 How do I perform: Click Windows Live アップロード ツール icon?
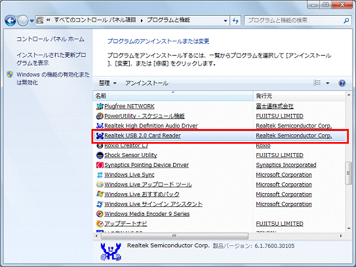tap(100, 185)
